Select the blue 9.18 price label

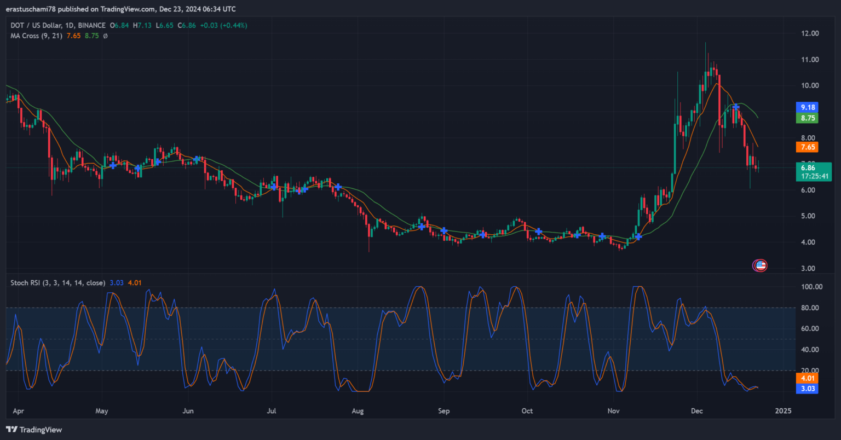tap(808, 107)
